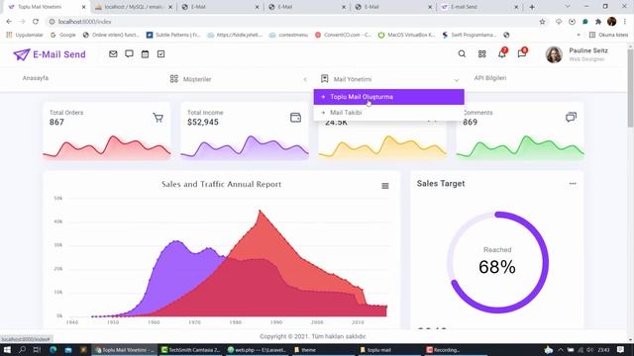Expand the Müşteriler chevron arrow
The image size is (634, 356).
tap(305, 79)
